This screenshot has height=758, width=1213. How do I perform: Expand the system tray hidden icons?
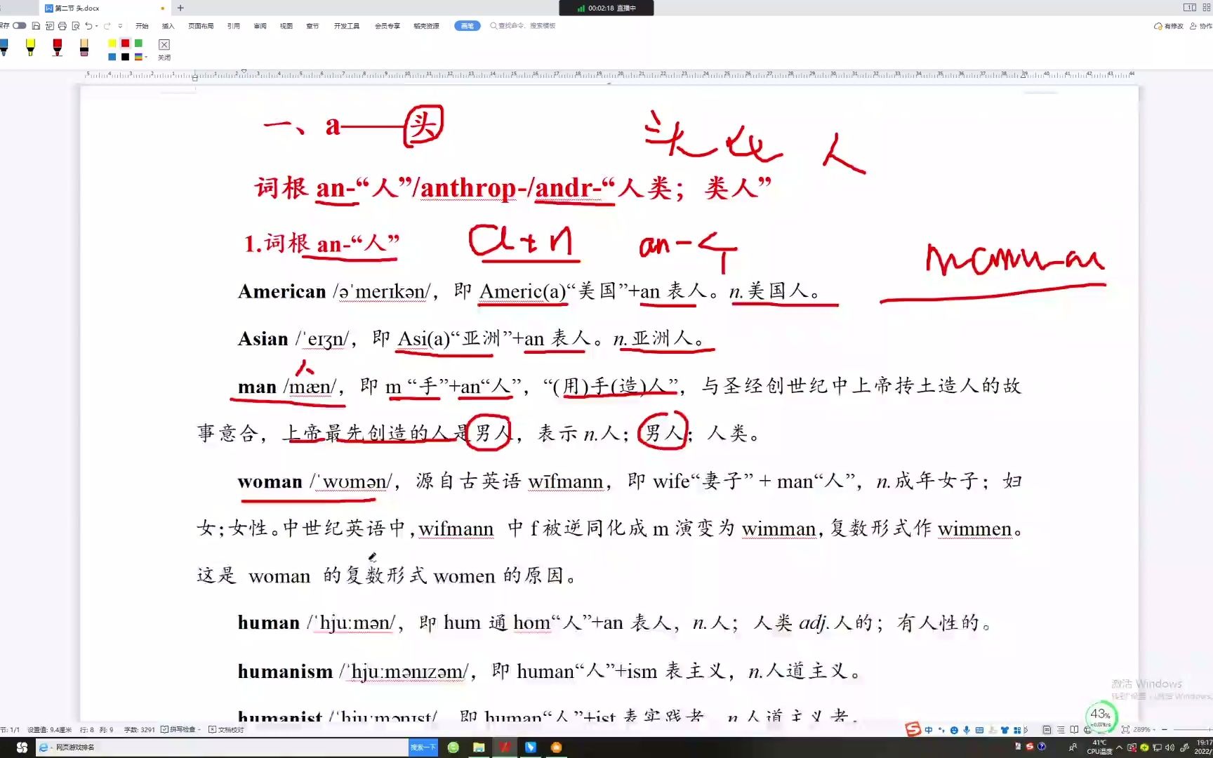tap(1120, 747)
